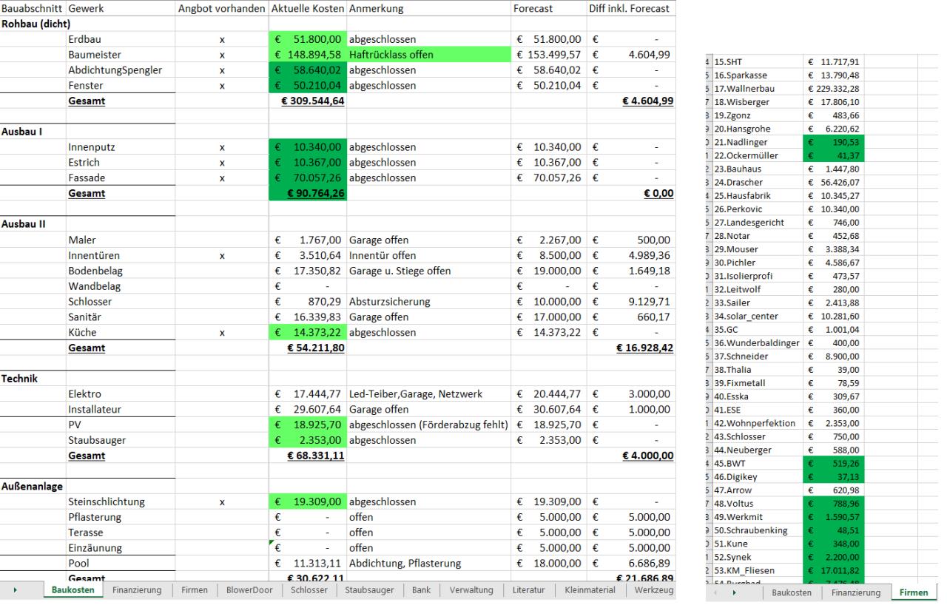Click next-sheet arrow in right Firmen window
The image size is (947, 605).
click(x=734, y=593)
